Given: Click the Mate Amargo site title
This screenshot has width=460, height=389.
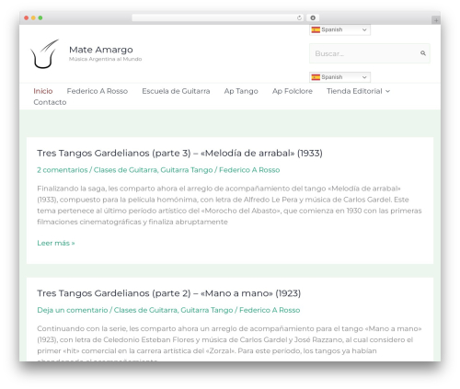Looking at the screenshot, I should [101, 50].
